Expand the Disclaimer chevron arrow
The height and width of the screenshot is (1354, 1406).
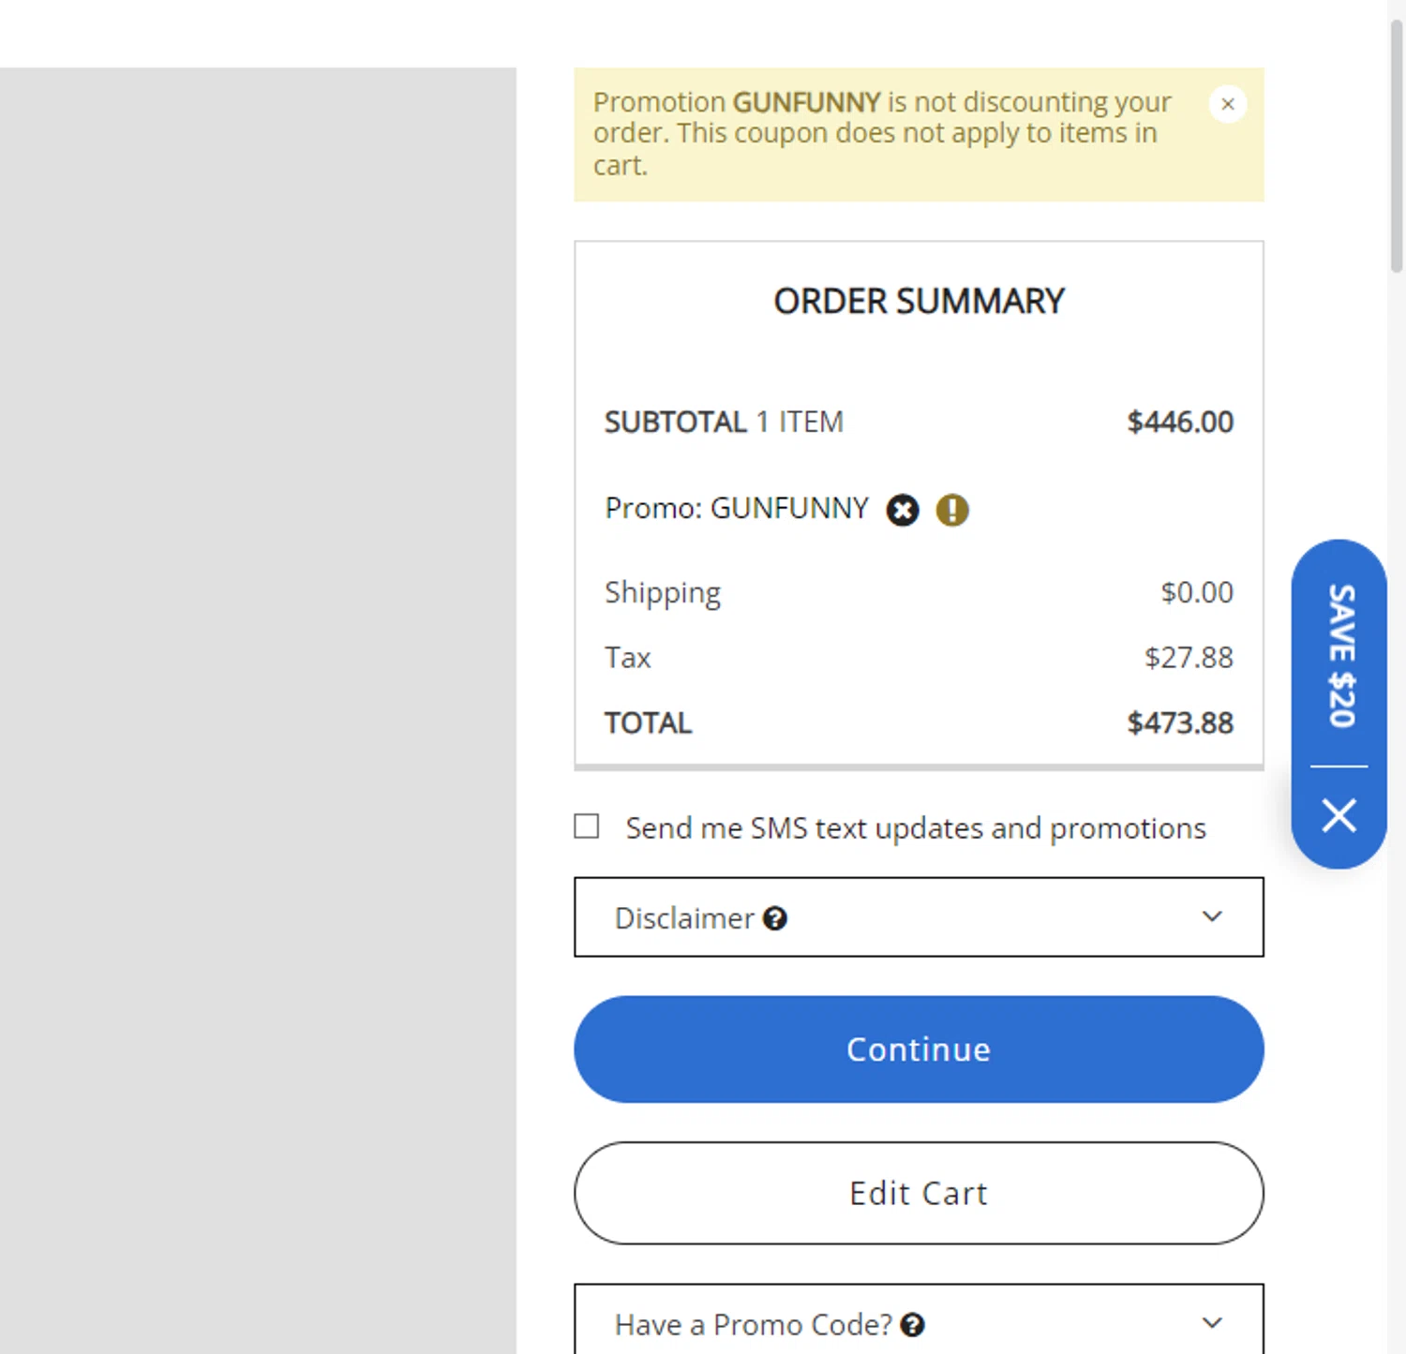pyautogui.click(x=1212, y=916)
